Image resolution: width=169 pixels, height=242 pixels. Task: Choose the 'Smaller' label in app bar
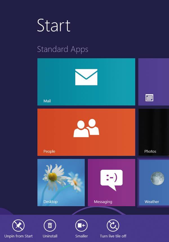click(x=81, y=236)
